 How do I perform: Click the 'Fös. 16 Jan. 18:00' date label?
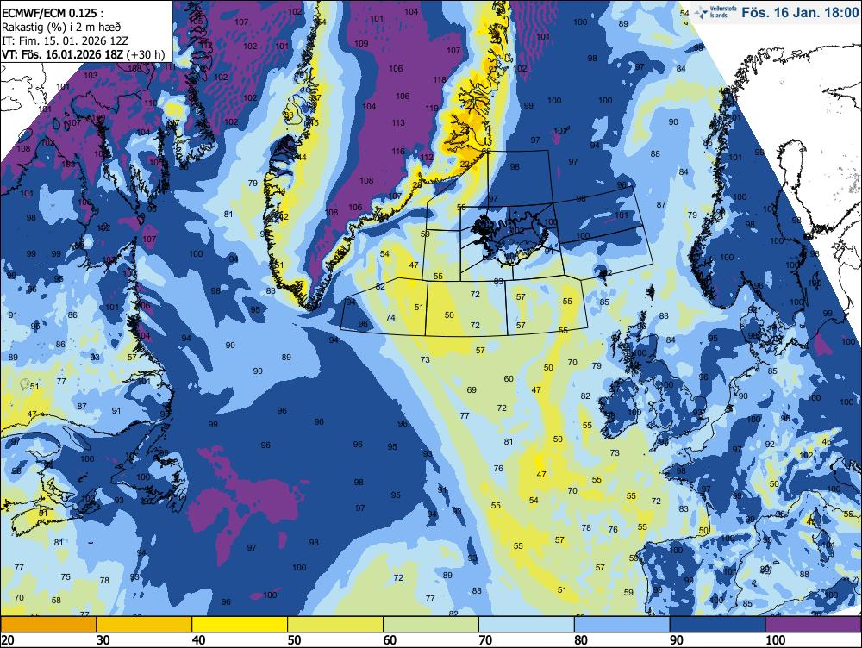tap(800, 12)
